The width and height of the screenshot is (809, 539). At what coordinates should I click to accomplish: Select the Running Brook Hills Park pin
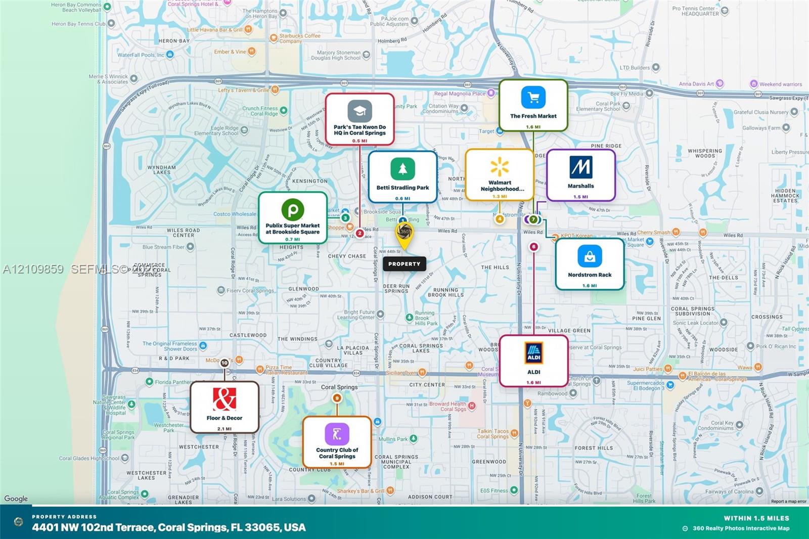coord(409,318)
